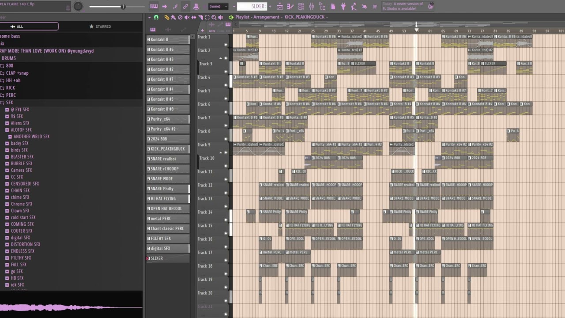Click the link chain icon in top toolbar
Image resolution: width=565 pixels, height=318 pixels.
pos(185,7)
